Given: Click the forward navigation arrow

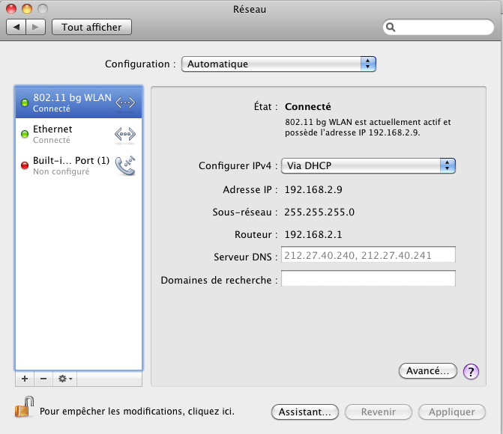Looking at the screenshot, I should click(36, 27).
